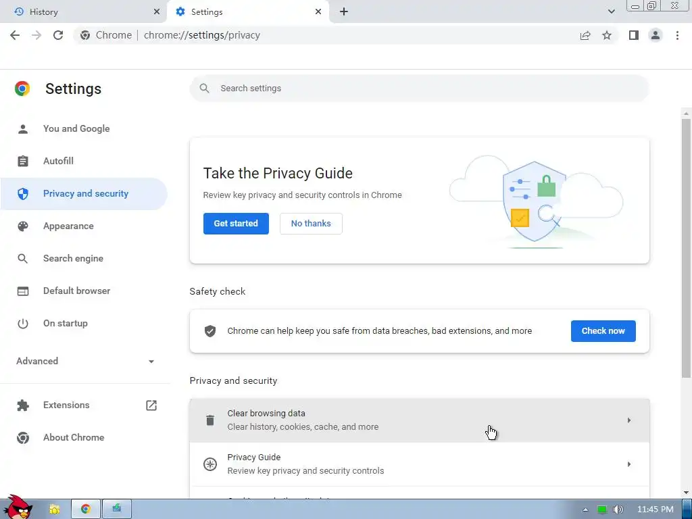
Task: Click the browser back arrow
Action: [15, 35]
